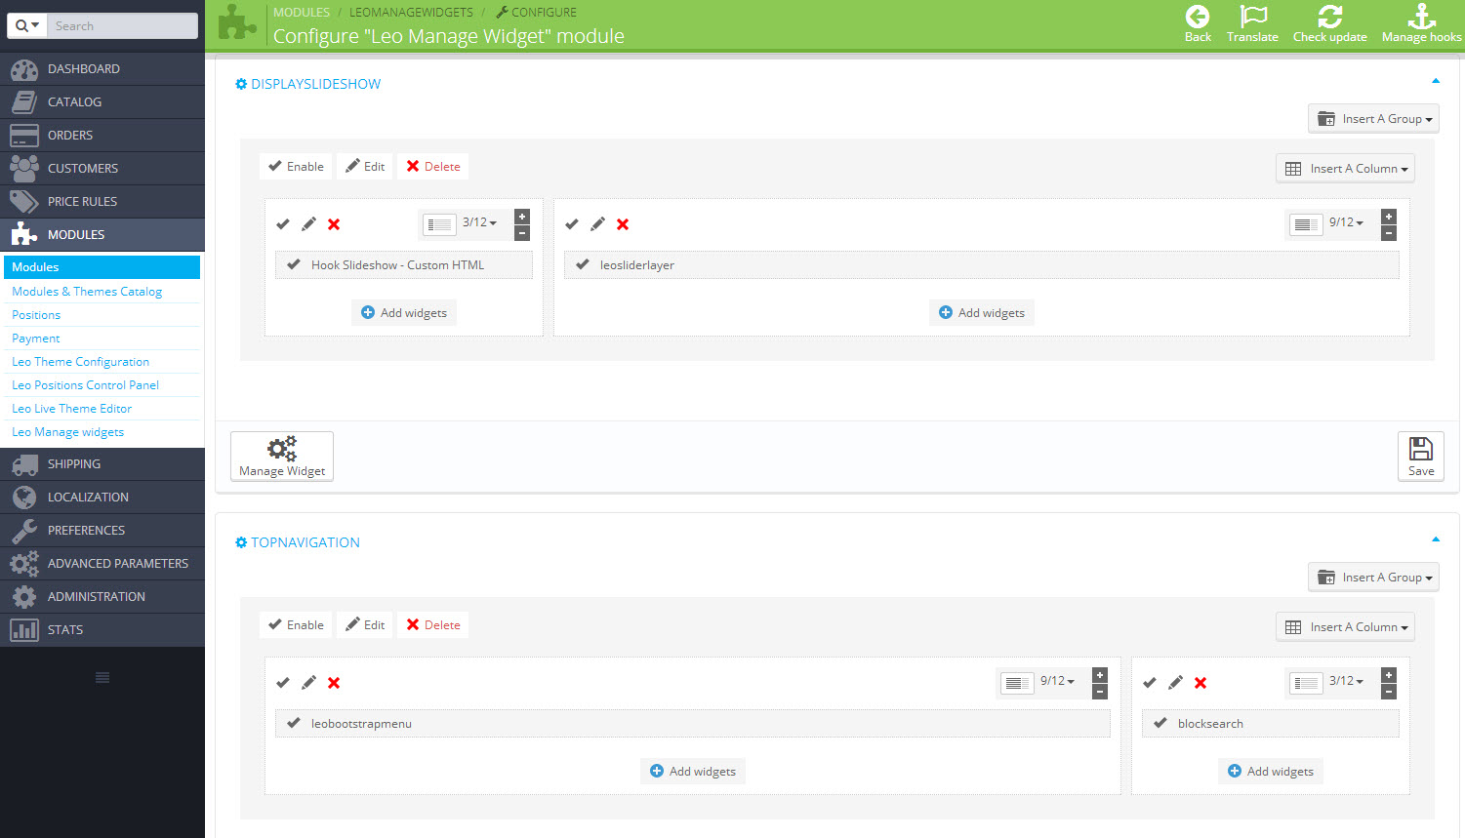Click Add widgets under Hook Slideshow column

pos(404,313)
